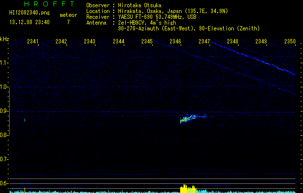Click the 0.7 kHz frequency label
Image resolution: width=303 pixels, height=193 pixels.
(4, 159)
